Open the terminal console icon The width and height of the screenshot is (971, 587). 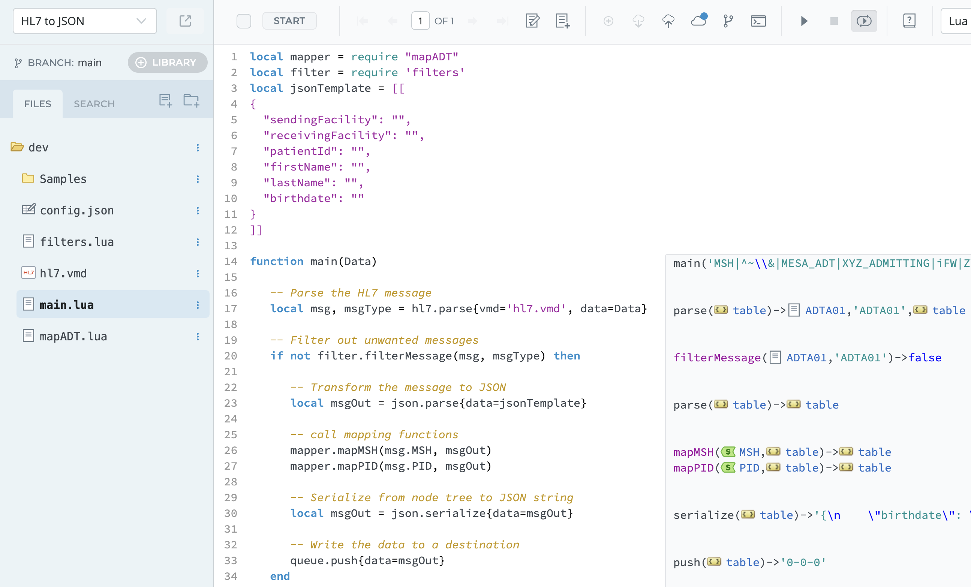(758, 21)
